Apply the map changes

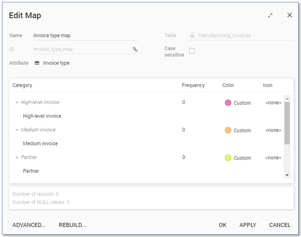tap(248, 225)
